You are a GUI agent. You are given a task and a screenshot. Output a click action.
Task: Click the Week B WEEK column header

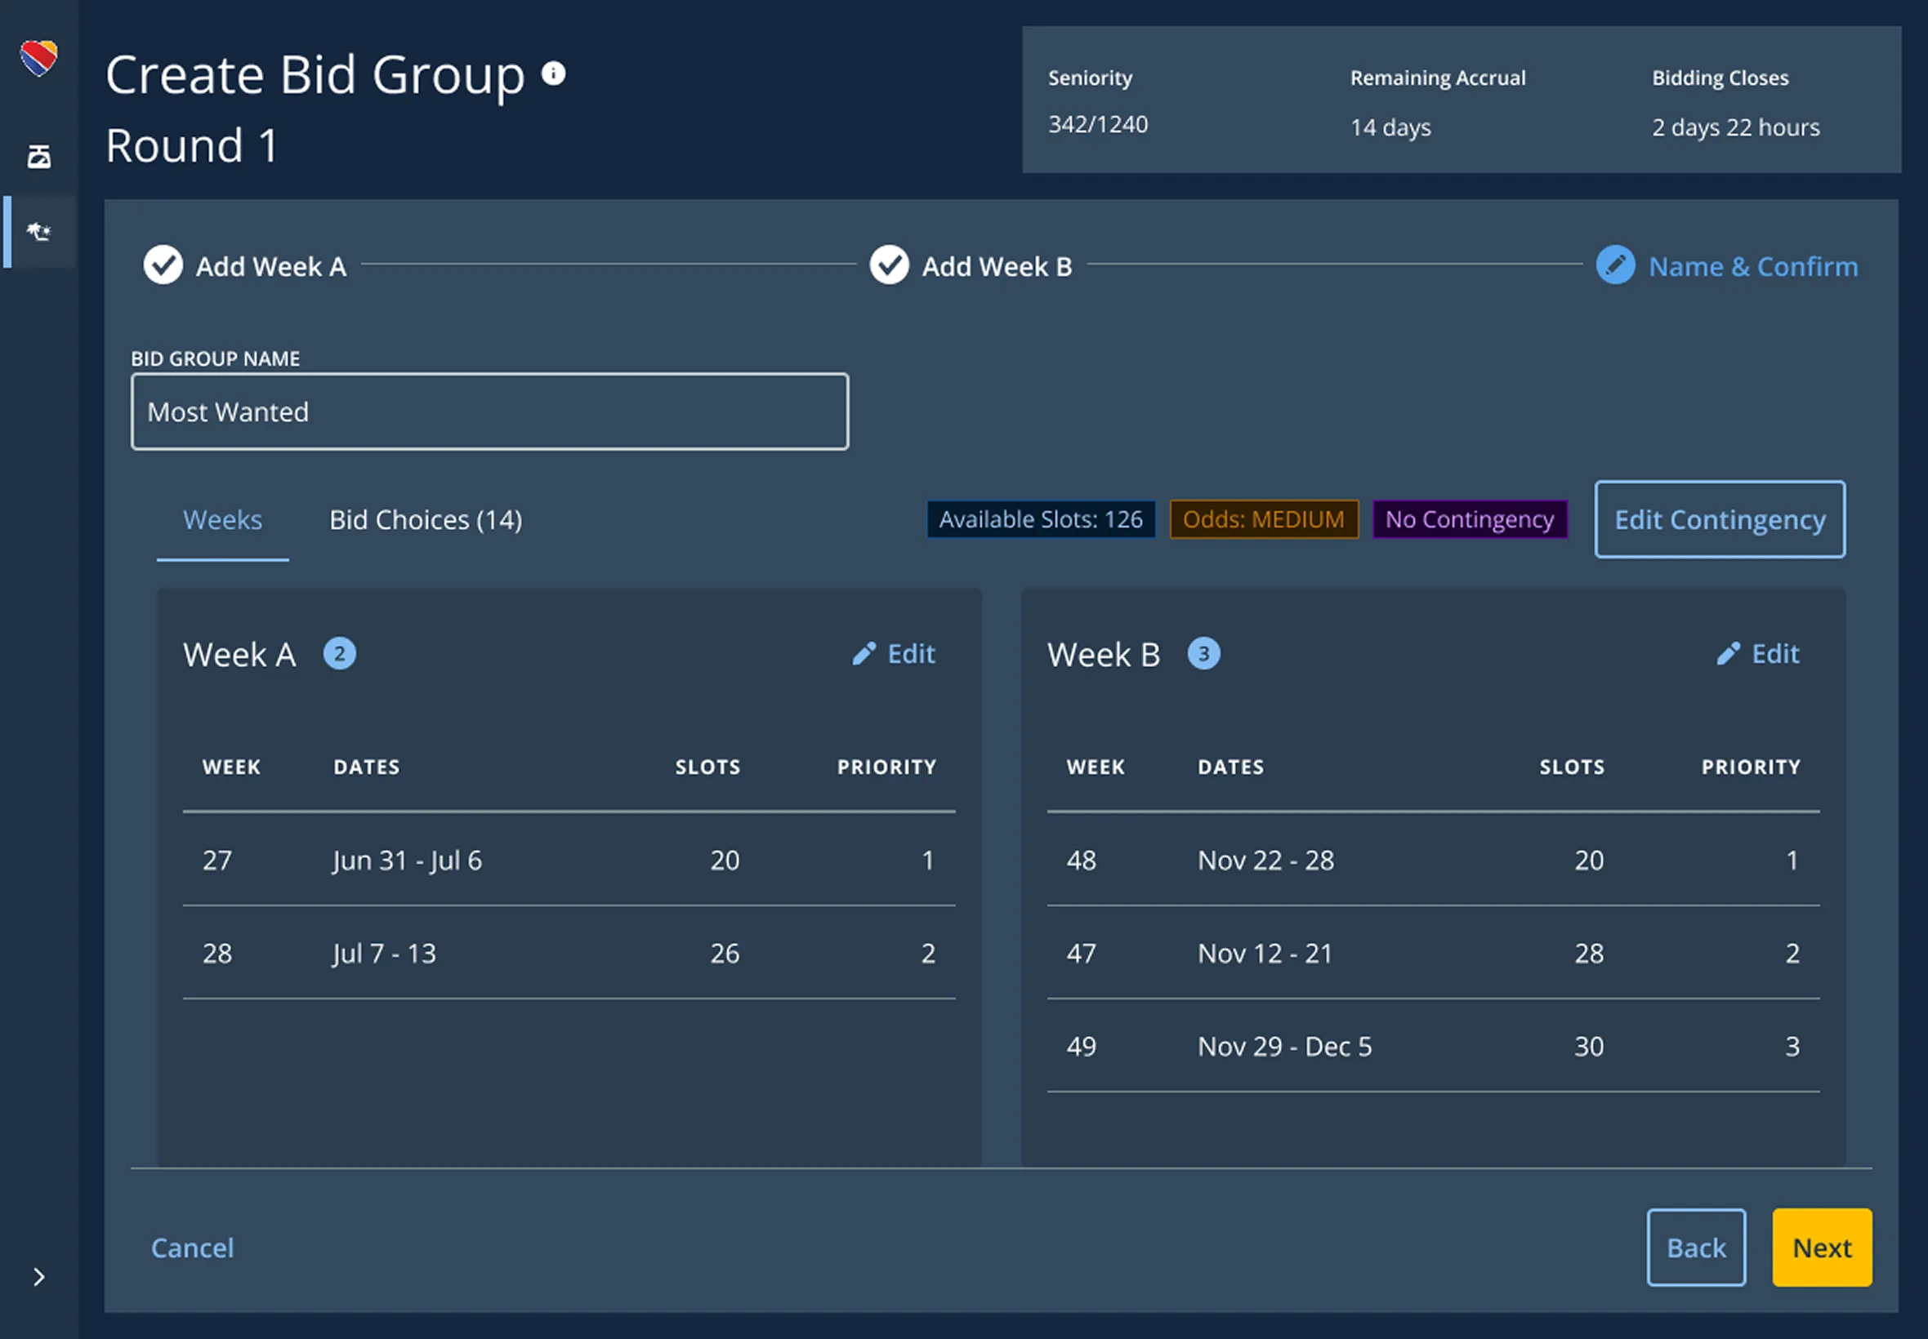point(1096,767)
